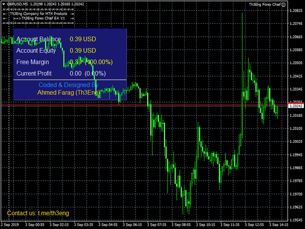Click the 1.20105 price scale label
Screen dimensions: 305x229
296,128
